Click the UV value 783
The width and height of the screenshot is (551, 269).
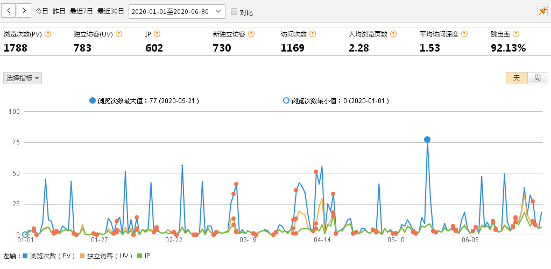(82, 48)
